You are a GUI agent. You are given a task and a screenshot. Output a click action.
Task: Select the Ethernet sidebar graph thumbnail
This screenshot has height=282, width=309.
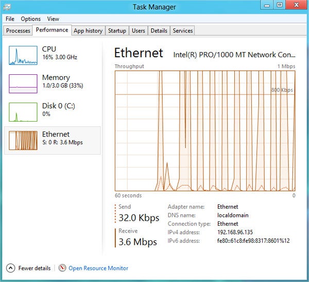coord(23,140)
